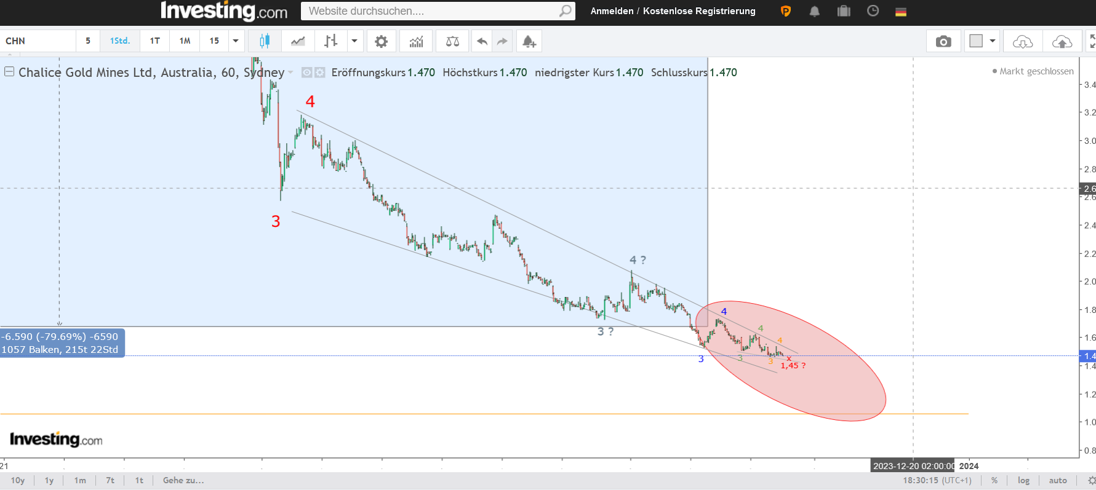Image resolution: width=1096 pixels, height=490 pixels.
Task: Click the 2023-12-20 02:00:00 time axis label
Action: tap(914, 466)
